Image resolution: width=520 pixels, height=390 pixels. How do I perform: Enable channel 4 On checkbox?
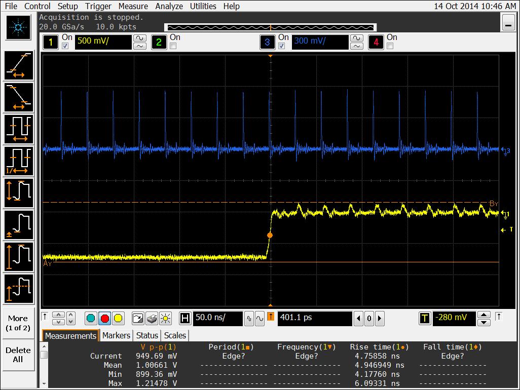point(390,46)
